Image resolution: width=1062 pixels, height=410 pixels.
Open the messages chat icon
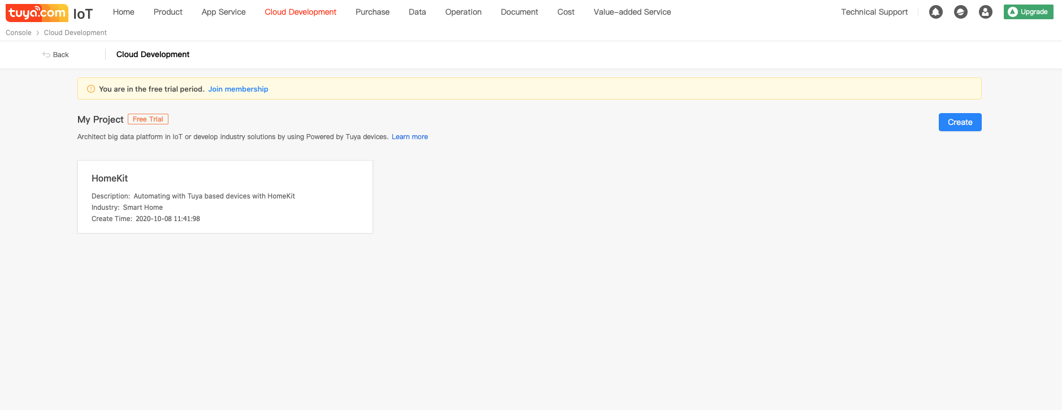pos(961,12)
